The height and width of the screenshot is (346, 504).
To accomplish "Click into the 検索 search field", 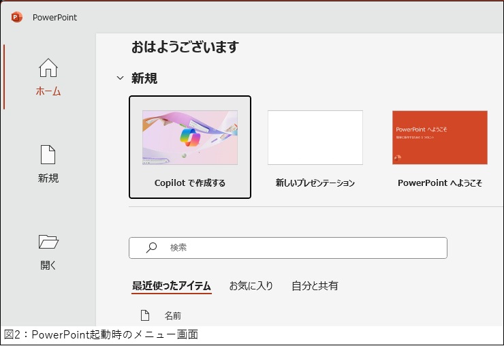I will point(300,247).
